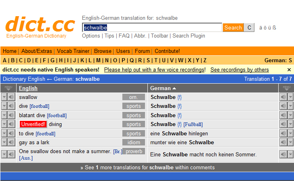Play English audio for 'dive [football]'

tap(11, 106)
